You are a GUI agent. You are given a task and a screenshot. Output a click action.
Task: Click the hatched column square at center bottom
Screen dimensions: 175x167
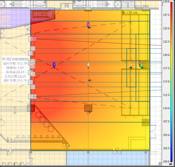[x=88, y=108]
